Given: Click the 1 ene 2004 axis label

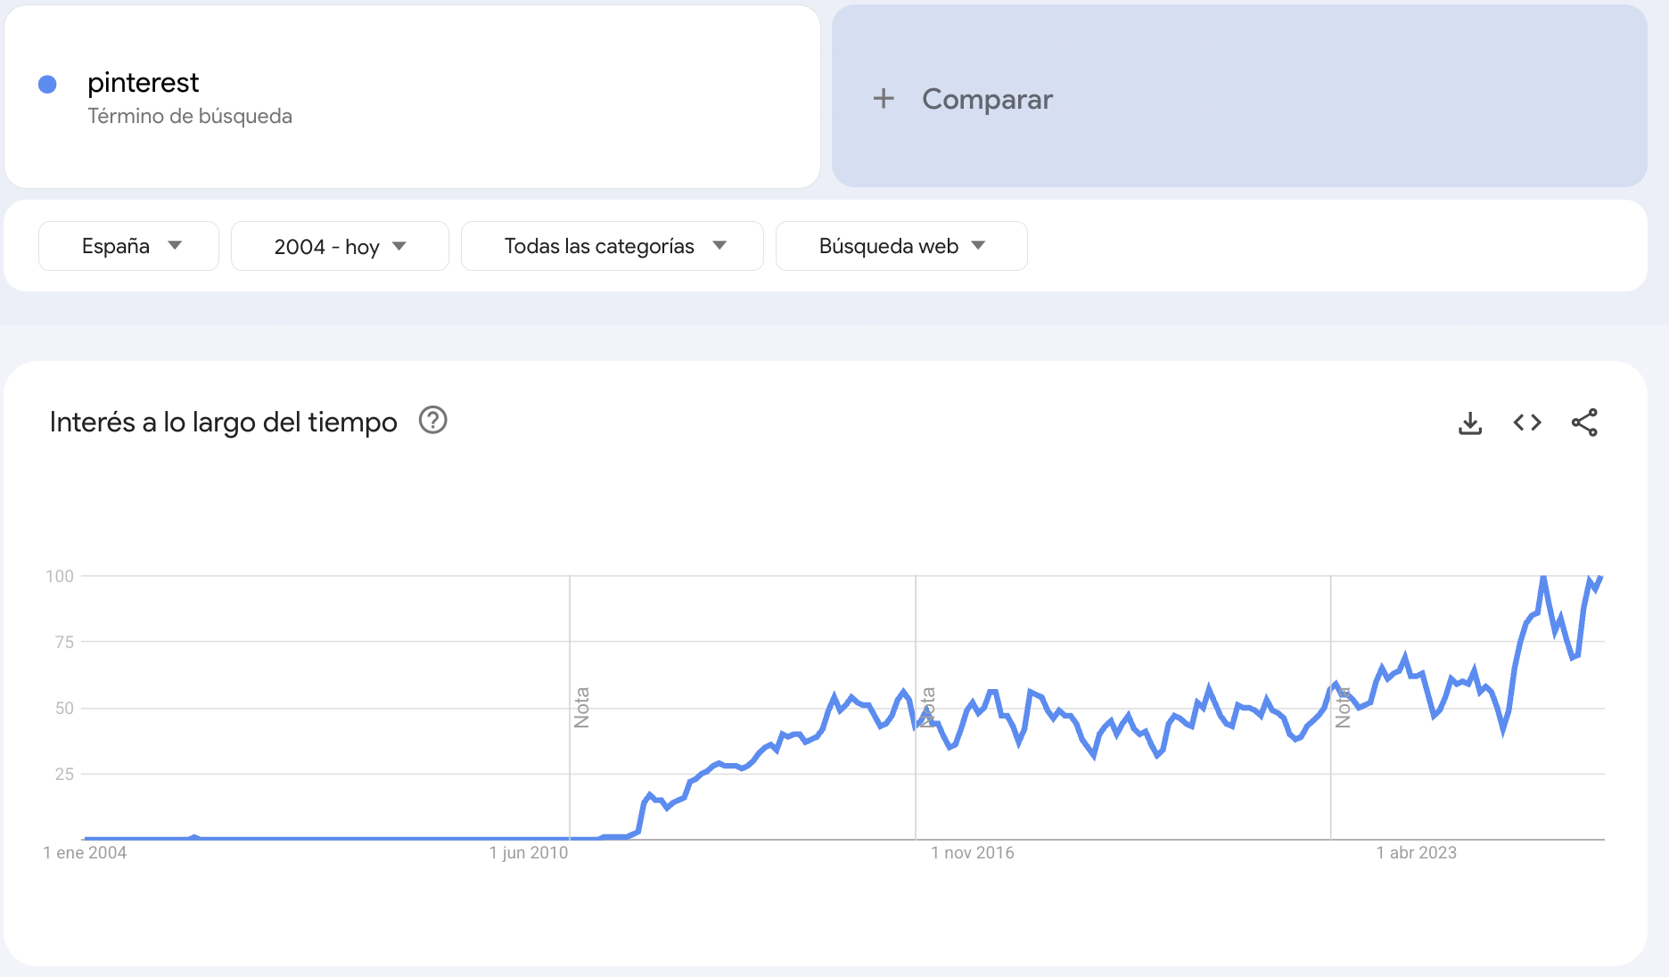Looking at the screenshot, I should [85, 853].
